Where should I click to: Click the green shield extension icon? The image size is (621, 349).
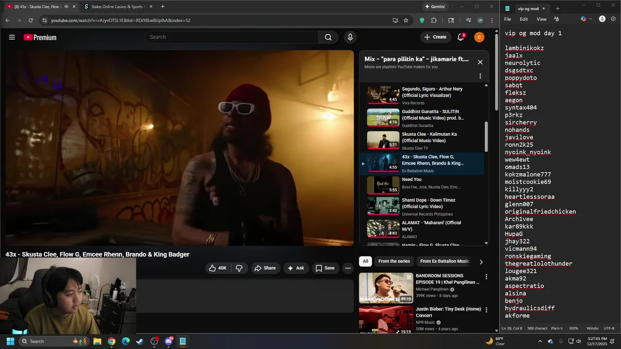click(x=422, y=20)
